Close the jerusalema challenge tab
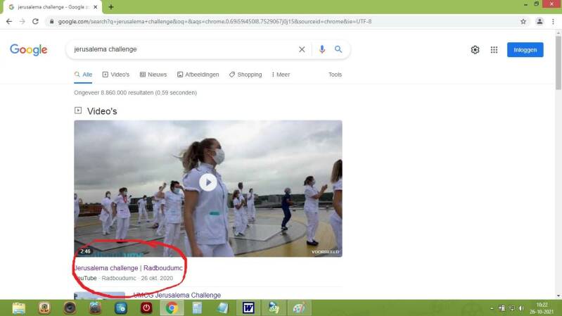The image size is (562, 316). pyautogui.click(x=96, y=7)
